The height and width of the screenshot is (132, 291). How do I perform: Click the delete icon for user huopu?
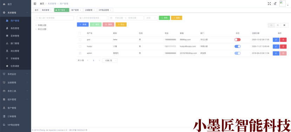(283, 46)
